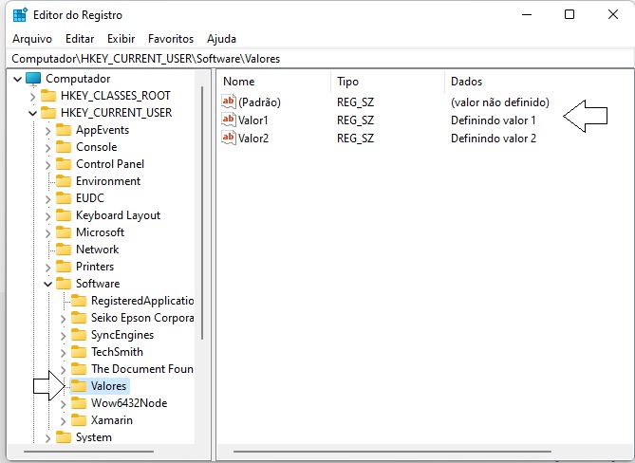Click the Environment key folder icon
635x463 pixels.
tap(64, 181)
